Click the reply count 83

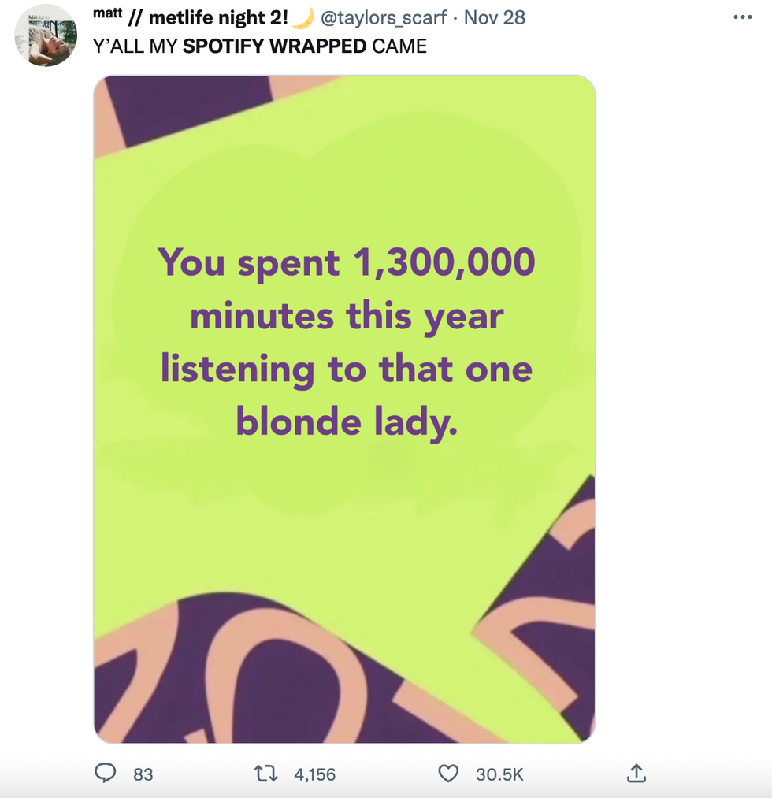tap(143, 775)
